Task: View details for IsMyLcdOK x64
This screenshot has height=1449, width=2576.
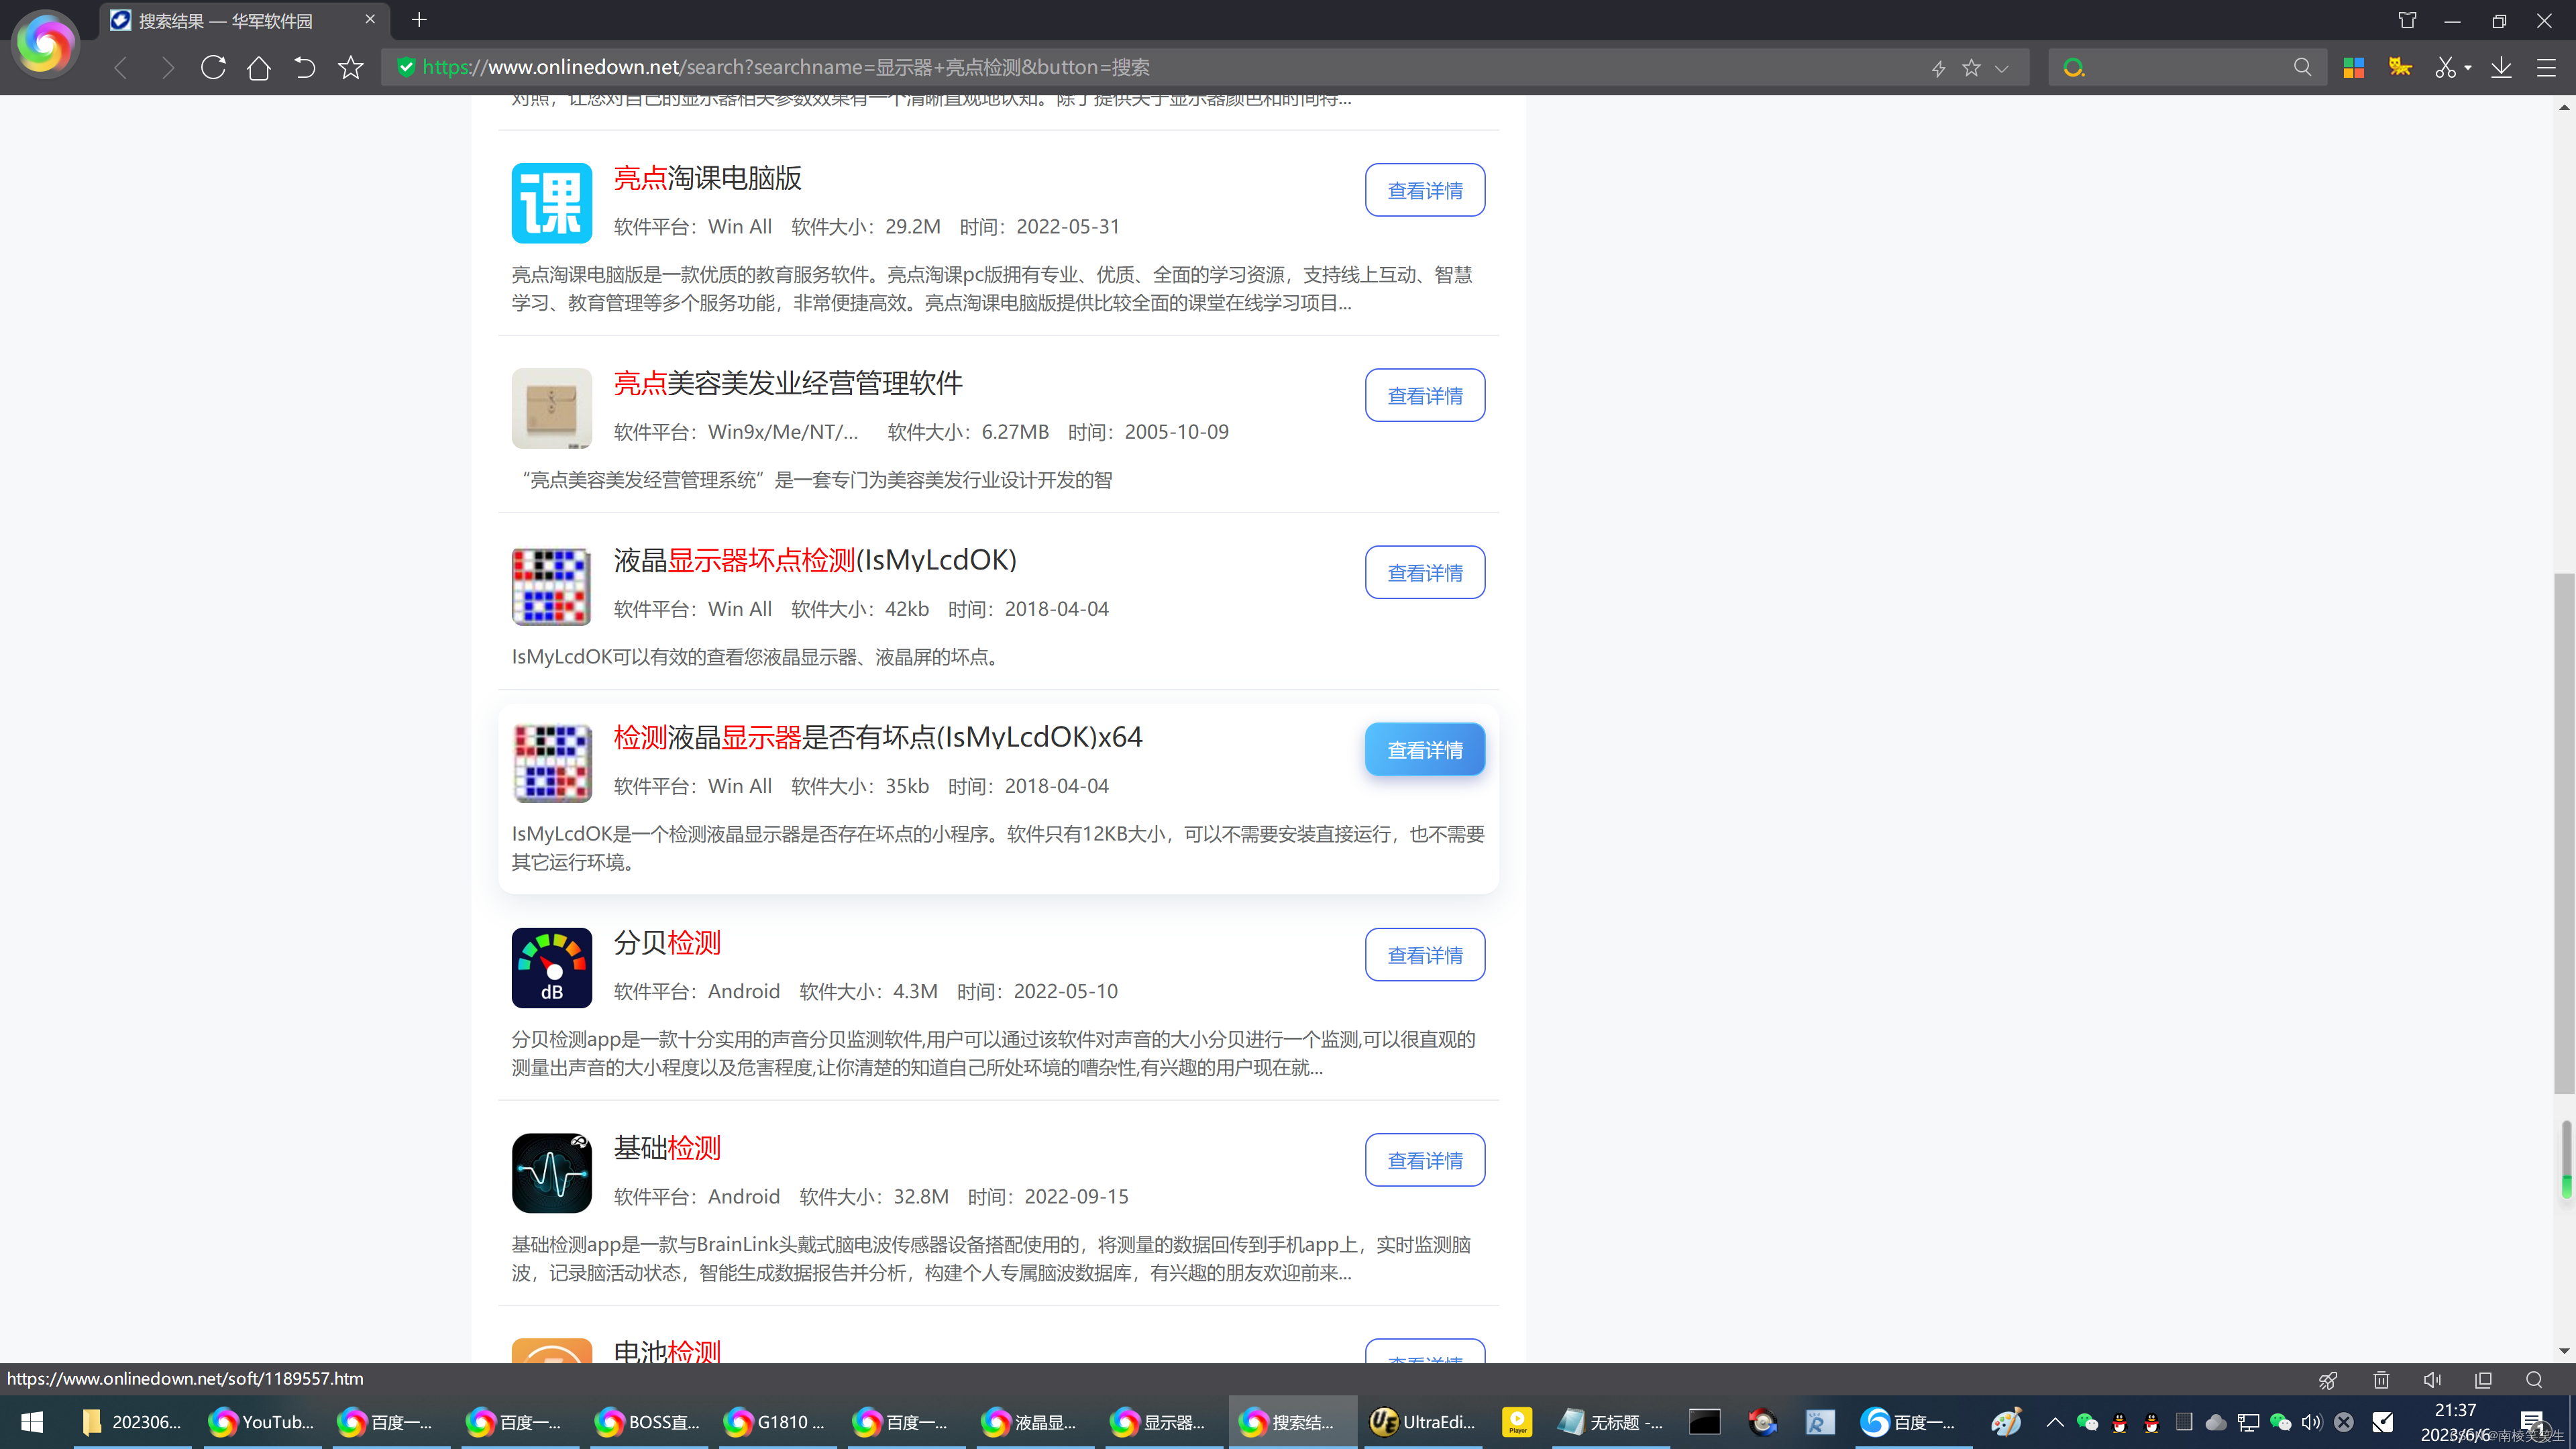Action: [1424, 750]
